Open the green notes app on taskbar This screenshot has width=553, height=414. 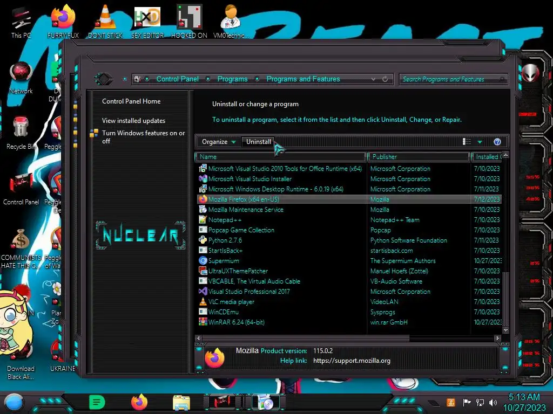97,402
